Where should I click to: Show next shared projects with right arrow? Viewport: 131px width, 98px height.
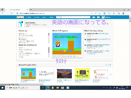(111, 74)
